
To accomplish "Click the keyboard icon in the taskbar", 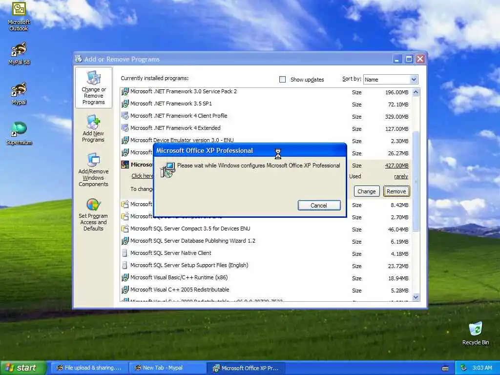I will tap(445, 368).
